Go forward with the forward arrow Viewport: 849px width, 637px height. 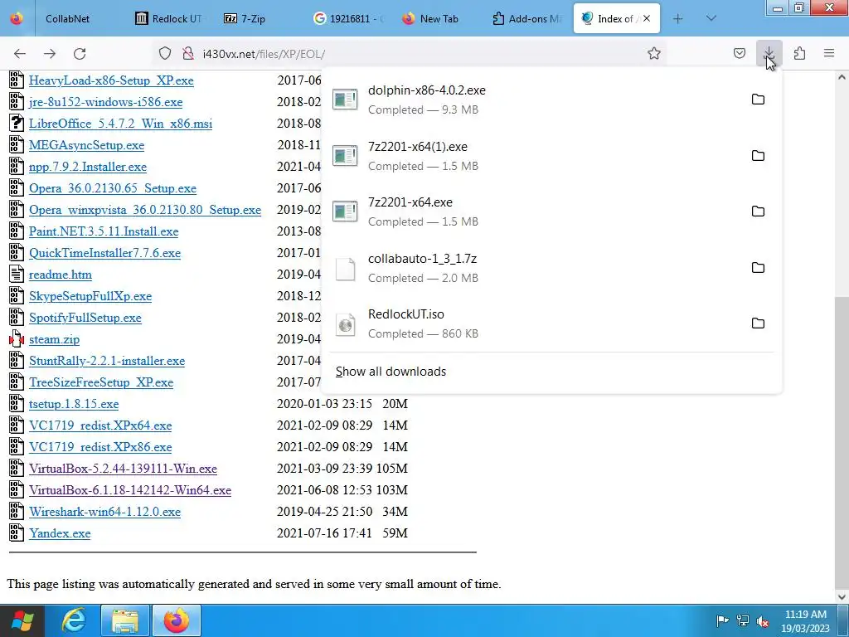tap(50, 54)
